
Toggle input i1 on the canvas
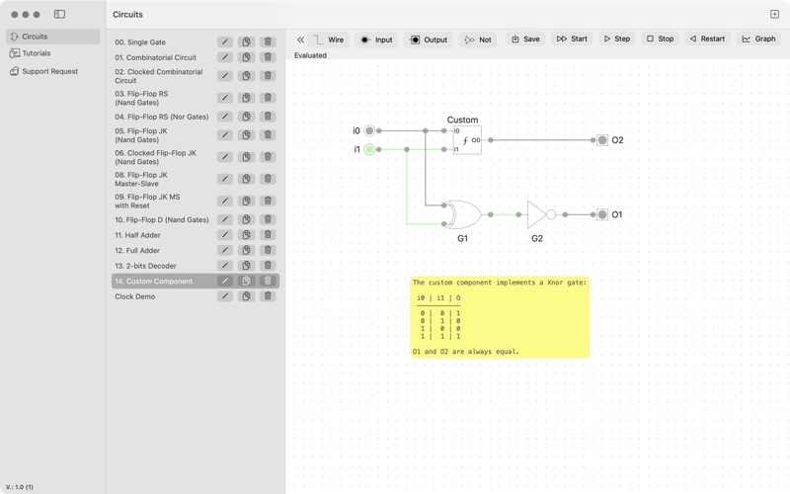pos(369,149)
